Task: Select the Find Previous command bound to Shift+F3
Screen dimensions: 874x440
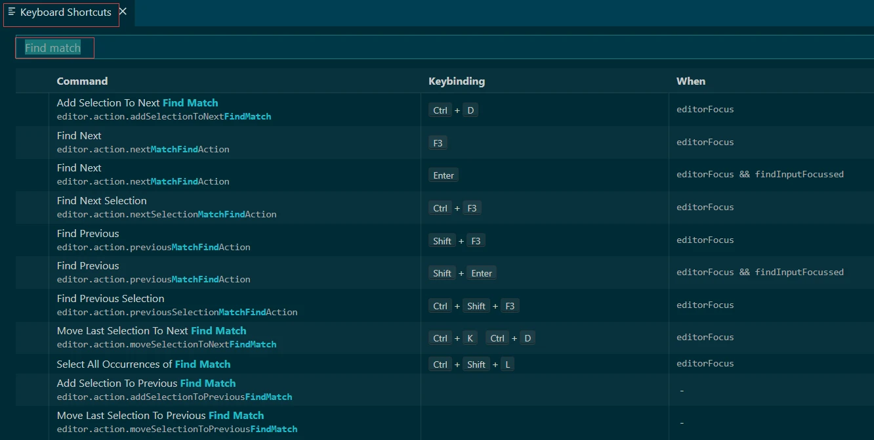Action: [88, 234]
